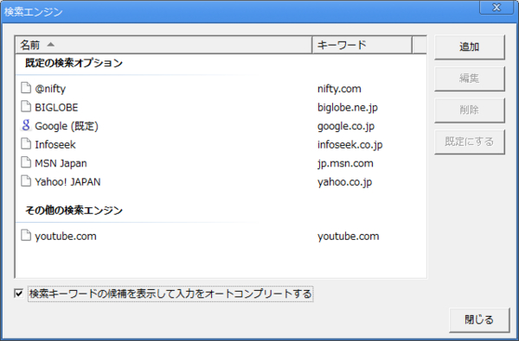Select the MSN Japan row
The width and height of the screenshot is (519, 341).
[x=221, y=163]
